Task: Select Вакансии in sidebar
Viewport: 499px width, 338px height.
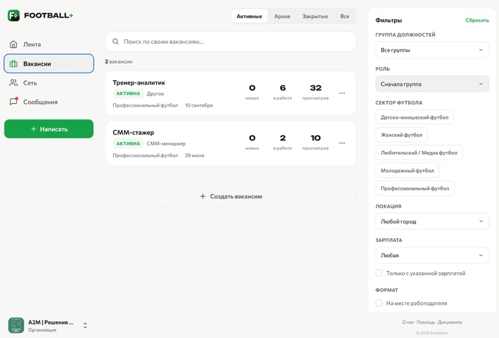Action: [49, 64]
